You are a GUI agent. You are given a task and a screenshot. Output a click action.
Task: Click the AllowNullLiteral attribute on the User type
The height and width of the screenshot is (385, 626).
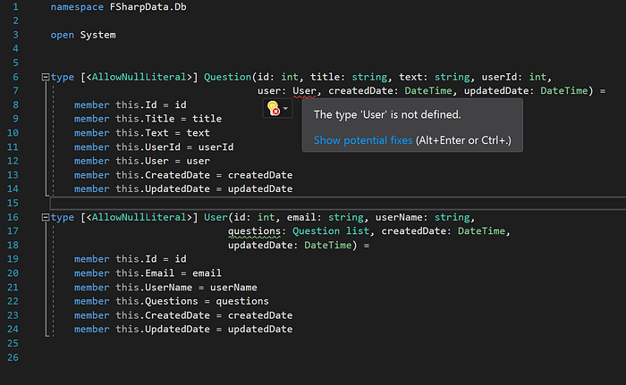pyautogui.click(x=140, y=217)
